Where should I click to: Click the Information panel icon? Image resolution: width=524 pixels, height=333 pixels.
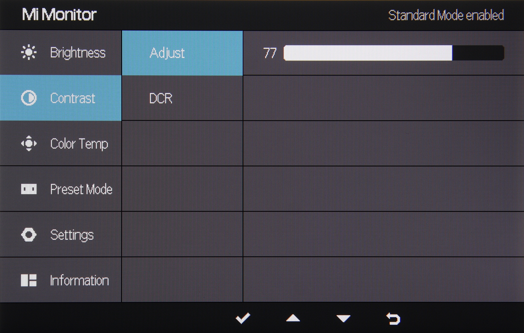pos(29,280)
